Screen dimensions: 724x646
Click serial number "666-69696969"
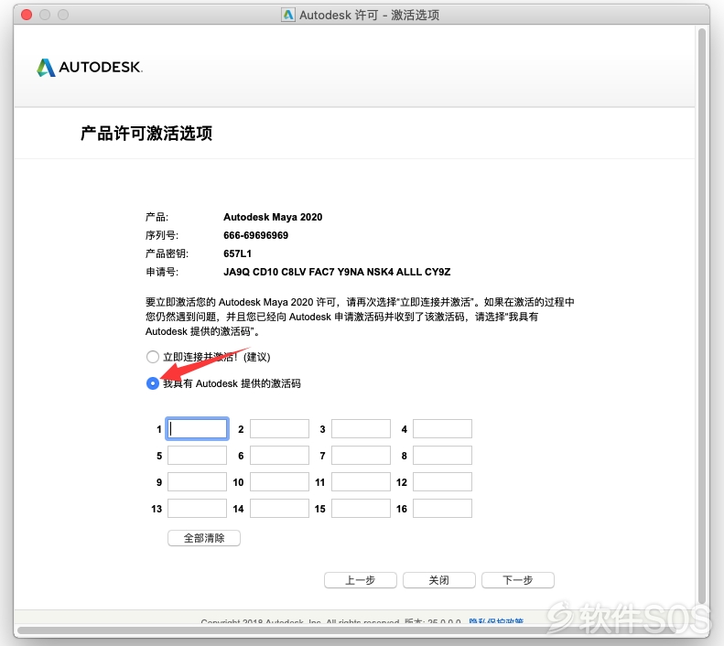[255, 235]
